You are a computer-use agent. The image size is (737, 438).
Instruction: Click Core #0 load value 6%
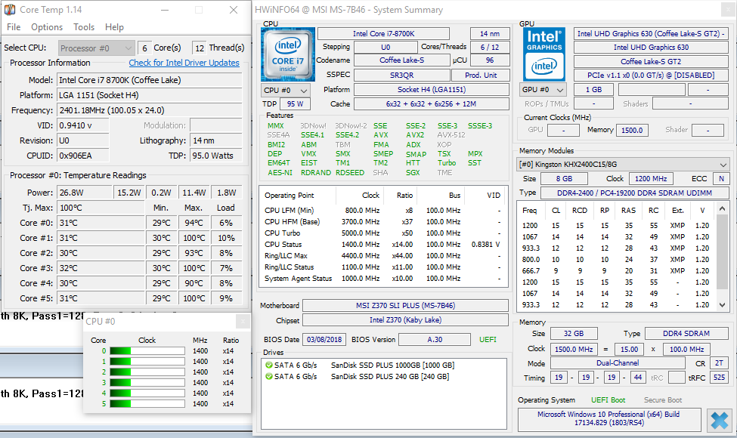click(x=226, y=223)
